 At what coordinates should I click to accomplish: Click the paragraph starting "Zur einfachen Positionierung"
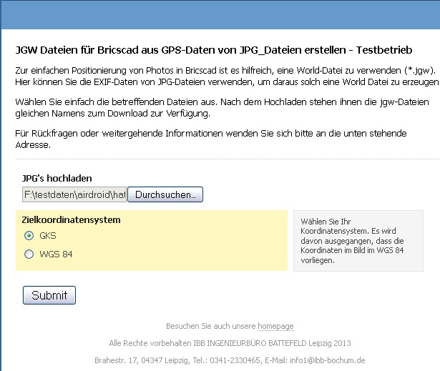[227, 76]
